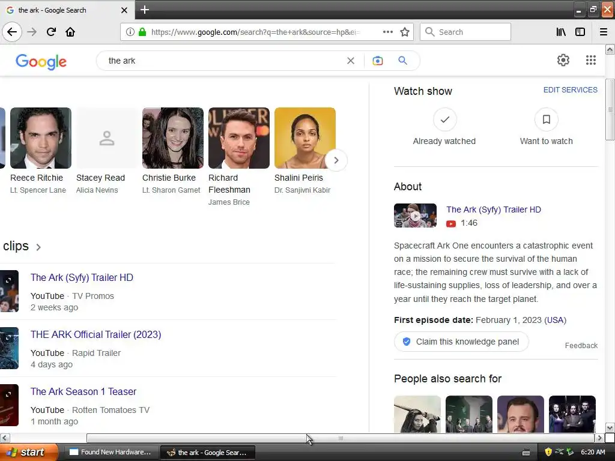The width and height of the screenshot is (615, 461).
Task: Send Feedback on knowledge panel
Action: pyautogui.click(x=581, y=345)
